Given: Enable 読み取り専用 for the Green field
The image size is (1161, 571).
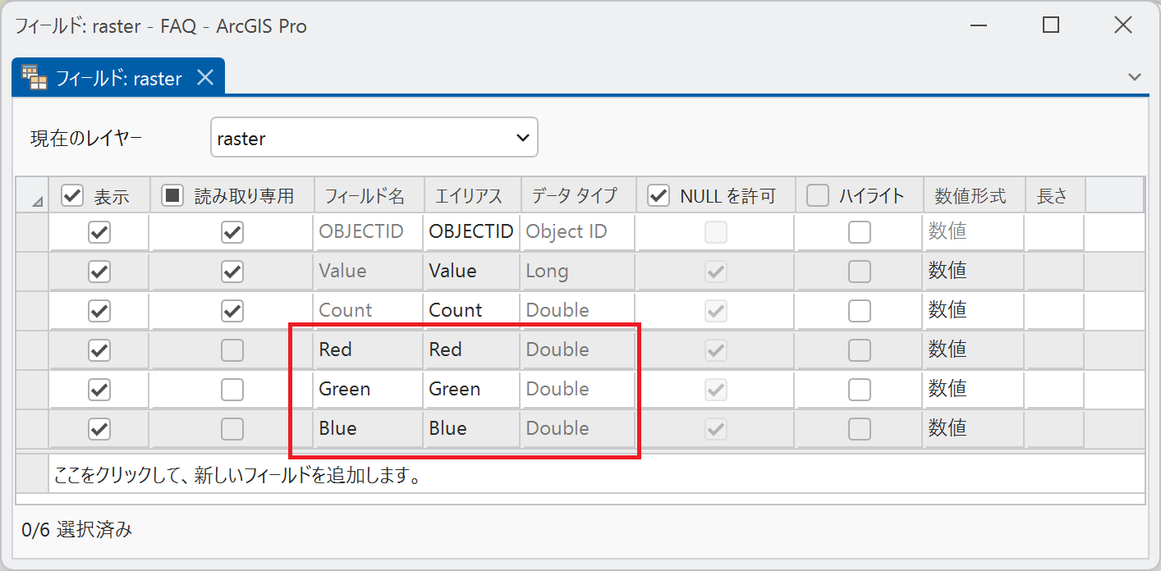Looking at the screenshot, I should (232, 390).
